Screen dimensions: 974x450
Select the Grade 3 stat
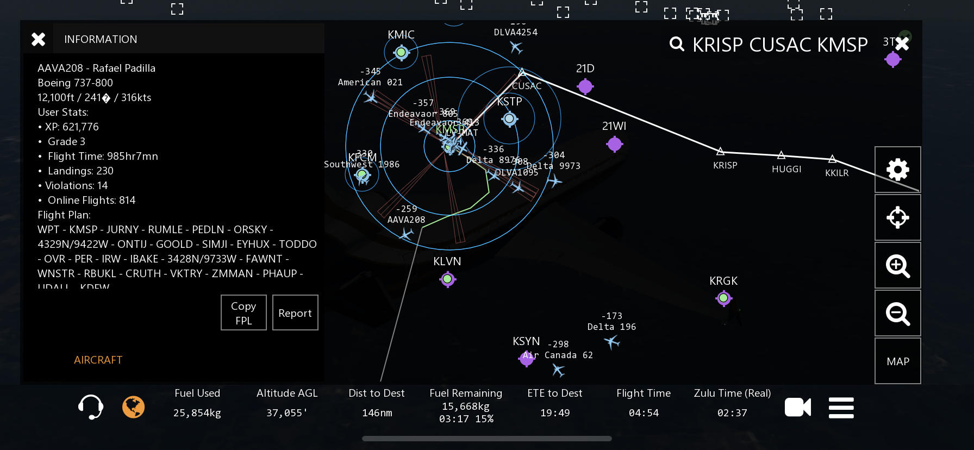point(61,141)
